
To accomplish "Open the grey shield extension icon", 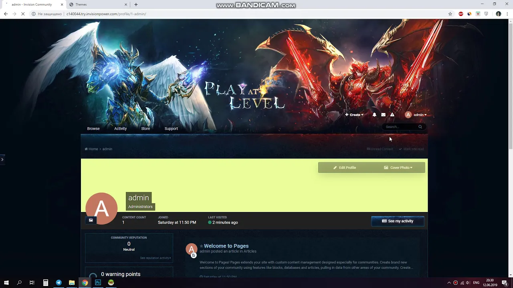I will (486, 14).
